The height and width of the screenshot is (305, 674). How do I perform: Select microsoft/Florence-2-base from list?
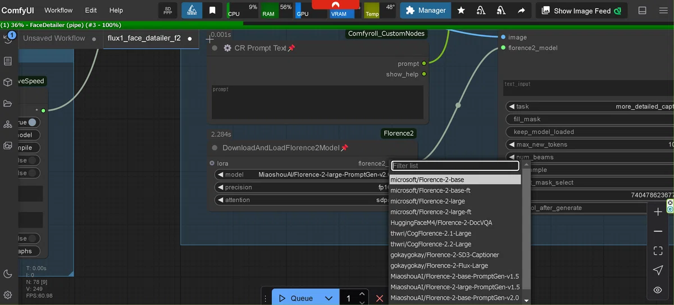pos(456,180)
